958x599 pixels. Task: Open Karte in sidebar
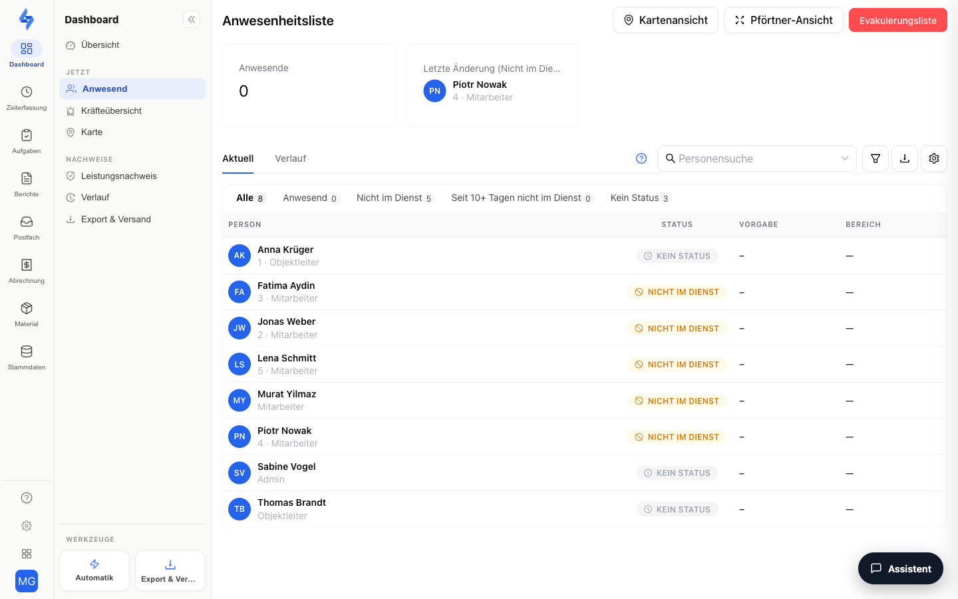coord(132,132)
